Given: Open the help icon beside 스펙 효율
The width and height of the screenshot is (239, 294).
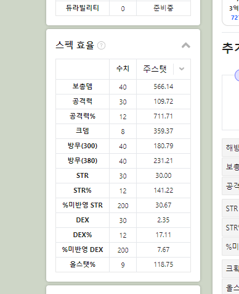Looking at the screenshot, I should click(101, 46).
